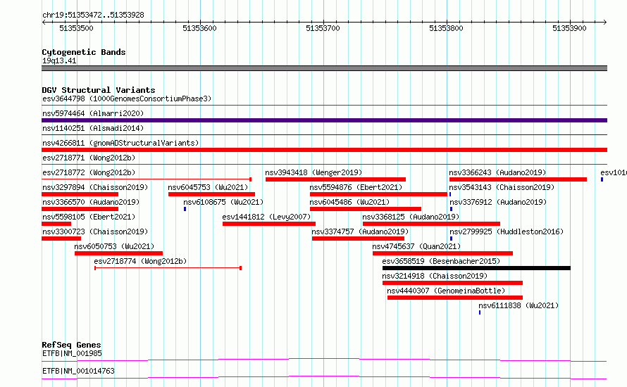The height and width of the screenshot is (387, 627).
Task: Select the nsv5974464 Almarri2020 purple bar
Action: tap(324, 120)
